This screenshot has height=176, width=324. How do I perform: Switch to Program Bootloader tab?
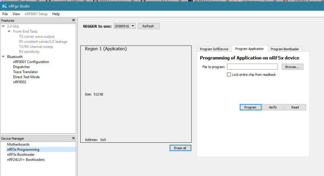(x=285, y=49)
